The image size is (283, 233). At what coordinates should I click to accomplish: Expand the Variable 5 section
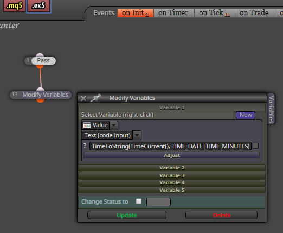(172, 190)
